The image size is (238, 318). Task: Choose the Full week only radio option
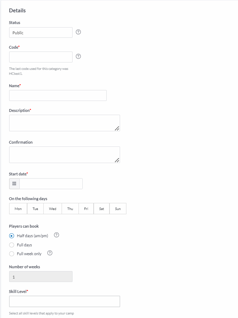[x=12, y=254]
